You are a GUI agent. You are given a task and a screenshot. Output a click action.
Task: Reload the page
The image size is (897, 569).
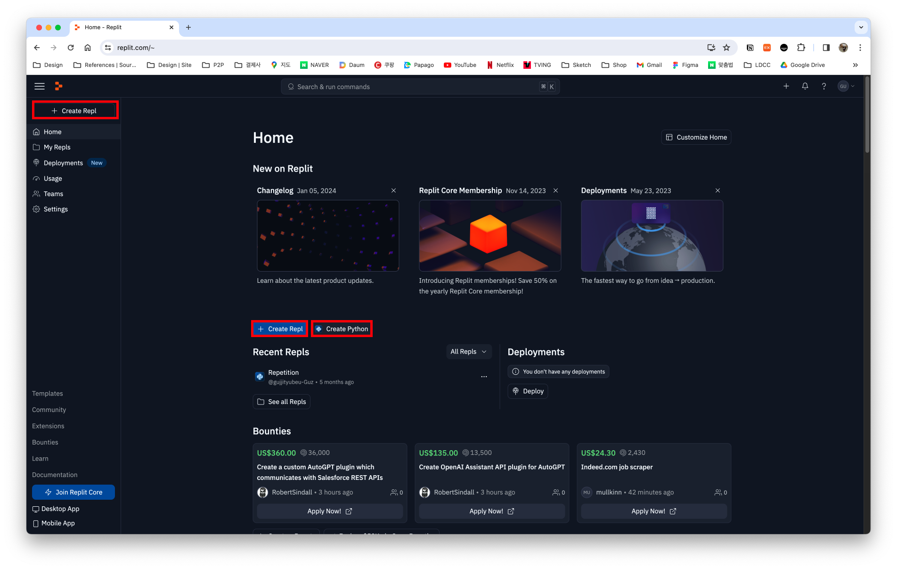71,48
